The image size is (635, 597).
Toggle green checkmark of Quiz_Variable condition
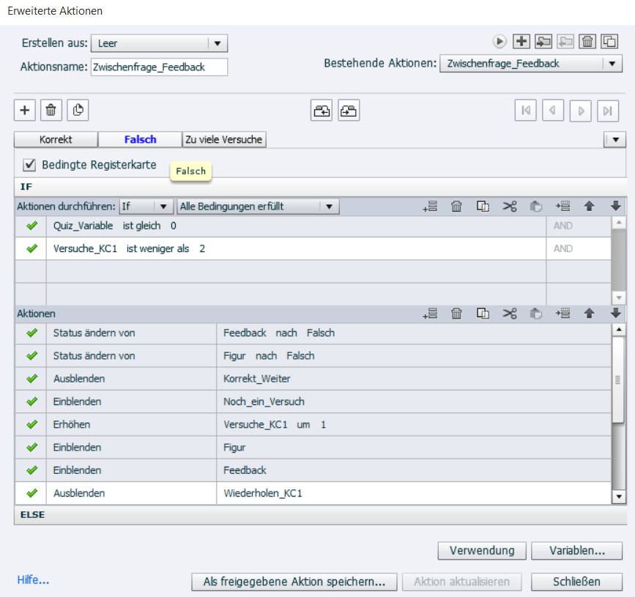click(x=31, y=226)
